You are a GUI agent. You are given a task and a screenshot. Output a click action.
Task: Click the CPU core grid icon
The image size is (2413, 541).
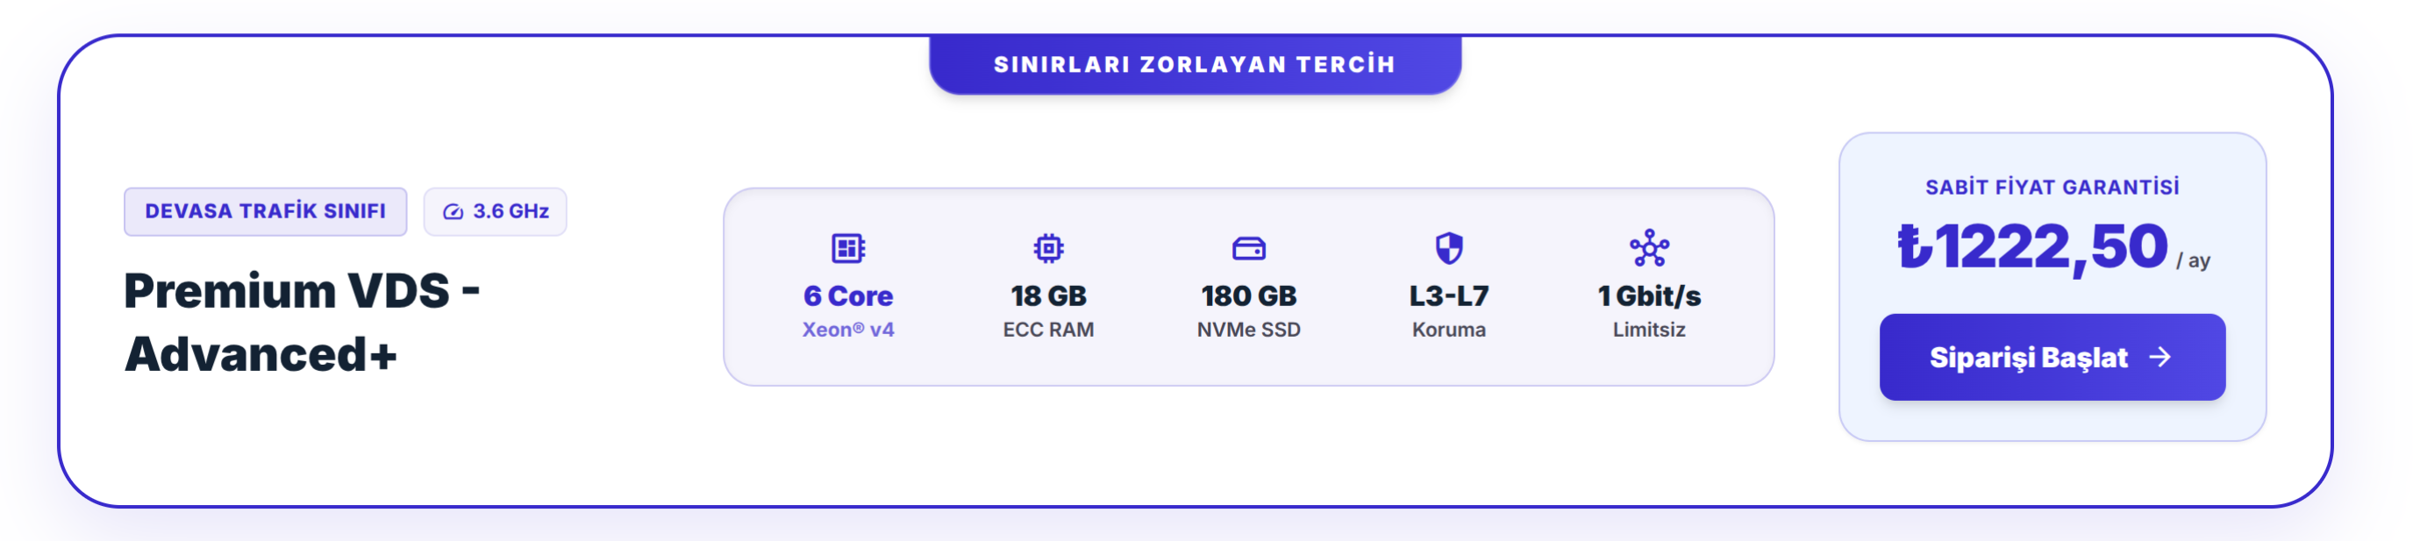click(847, 248)
